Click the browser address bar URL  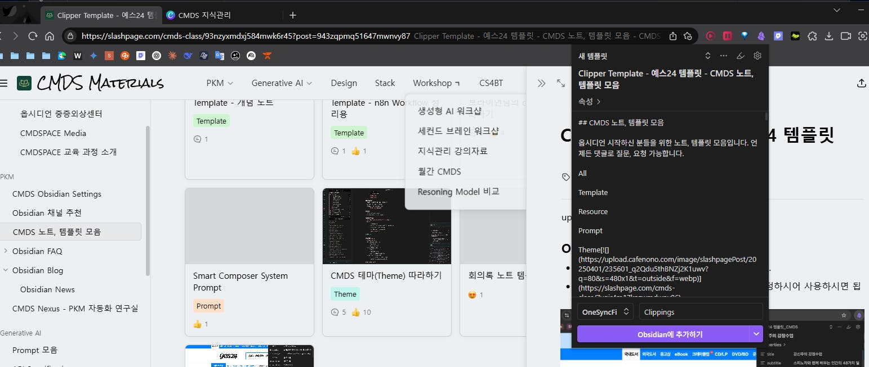pos(246,36)
